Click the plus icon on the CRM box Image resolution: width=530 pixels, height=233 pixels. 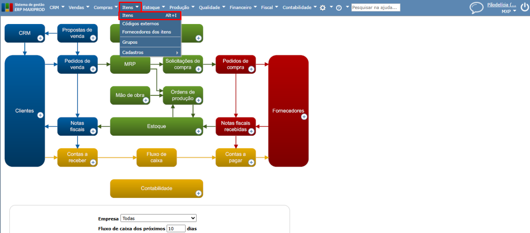[40, 38]
